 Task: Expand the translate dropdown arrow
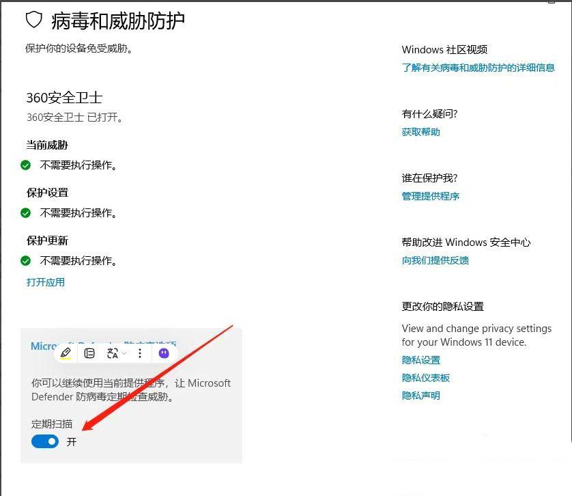coord(124,353)
